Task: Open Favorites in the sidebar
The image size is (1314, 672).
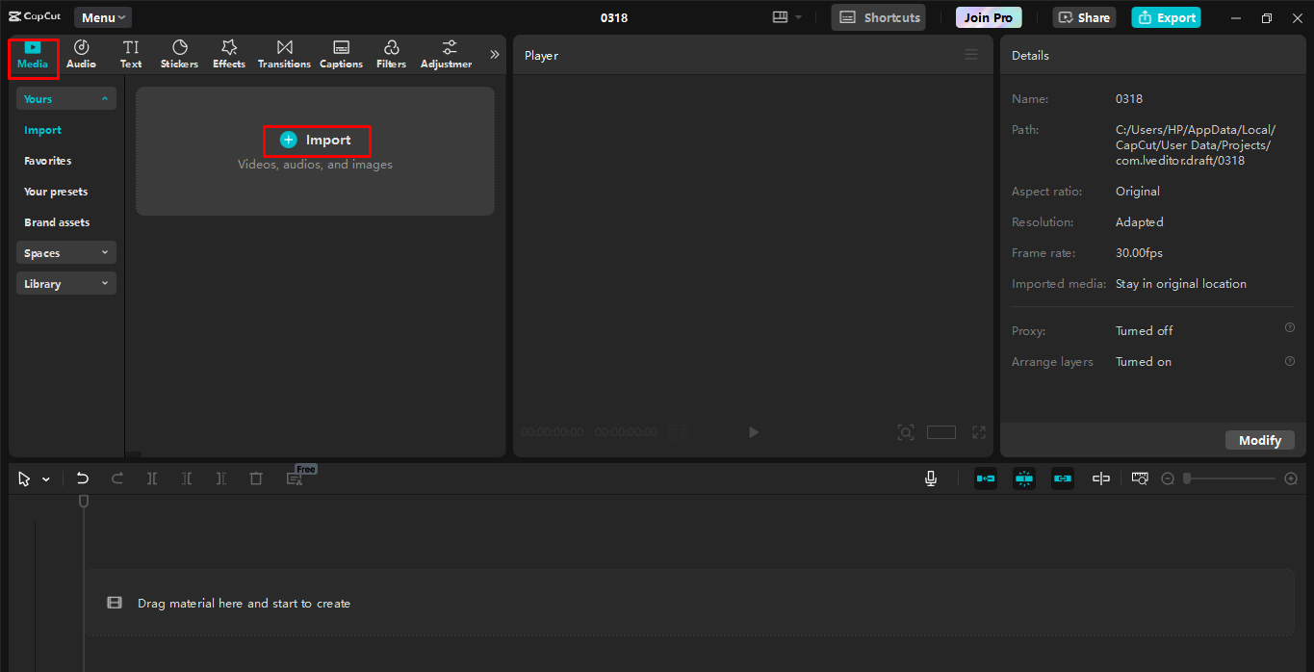Action: (x=48, y=161)
